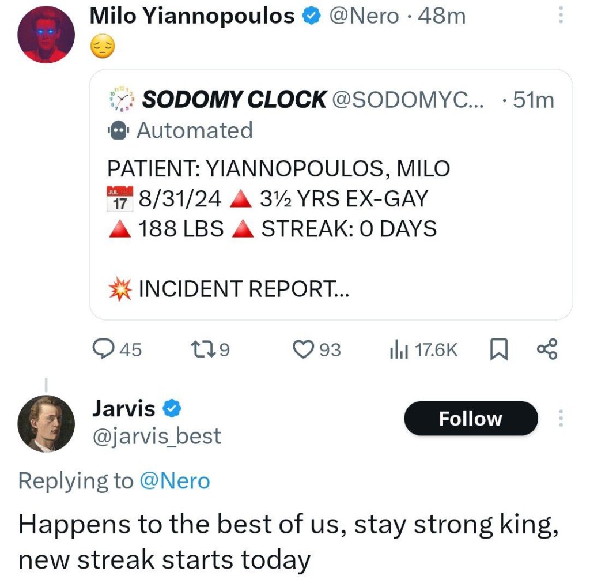Click the share icon

547,349
